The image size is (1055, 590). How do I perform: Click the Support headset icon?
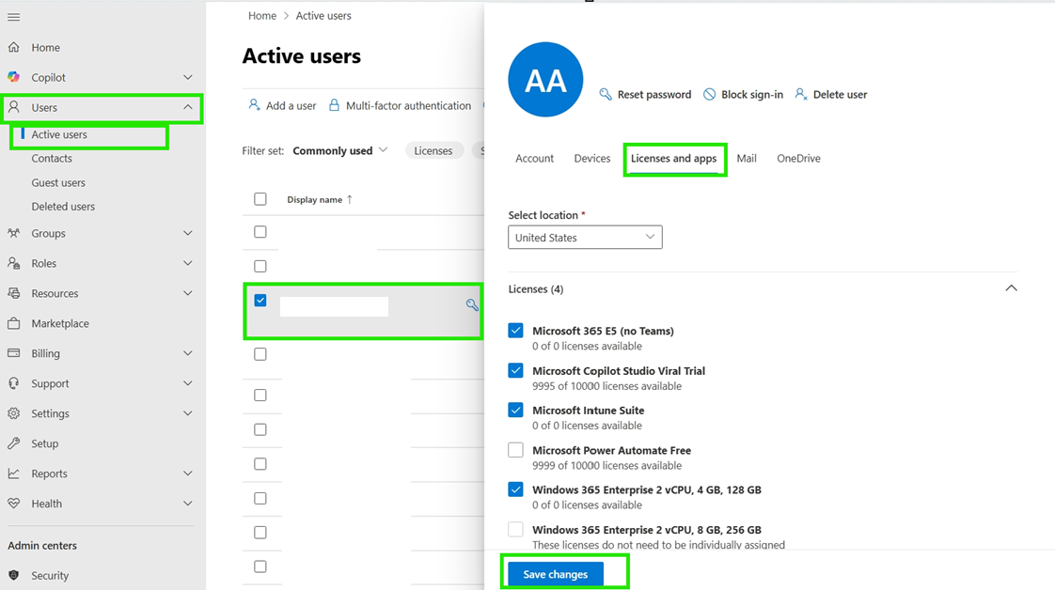pos(13,383)
